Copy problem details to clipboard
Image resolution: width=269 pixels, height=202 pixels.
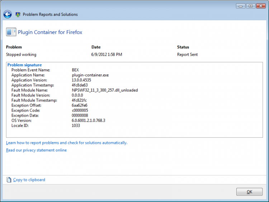29,180
